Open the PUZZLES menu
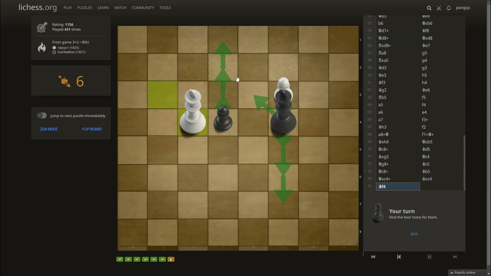The image size is (491, 276). [85, 8]
